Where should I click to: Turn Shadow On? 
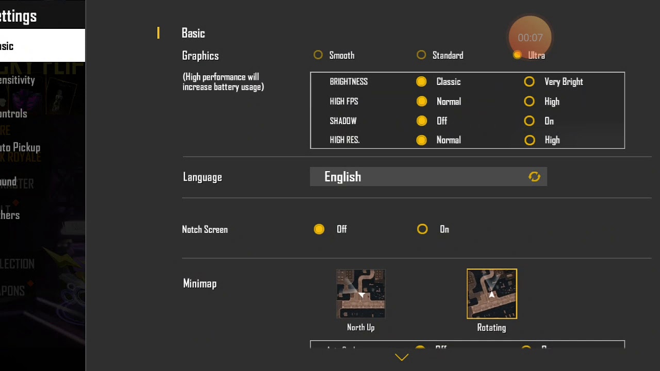(x=529, y=121)
